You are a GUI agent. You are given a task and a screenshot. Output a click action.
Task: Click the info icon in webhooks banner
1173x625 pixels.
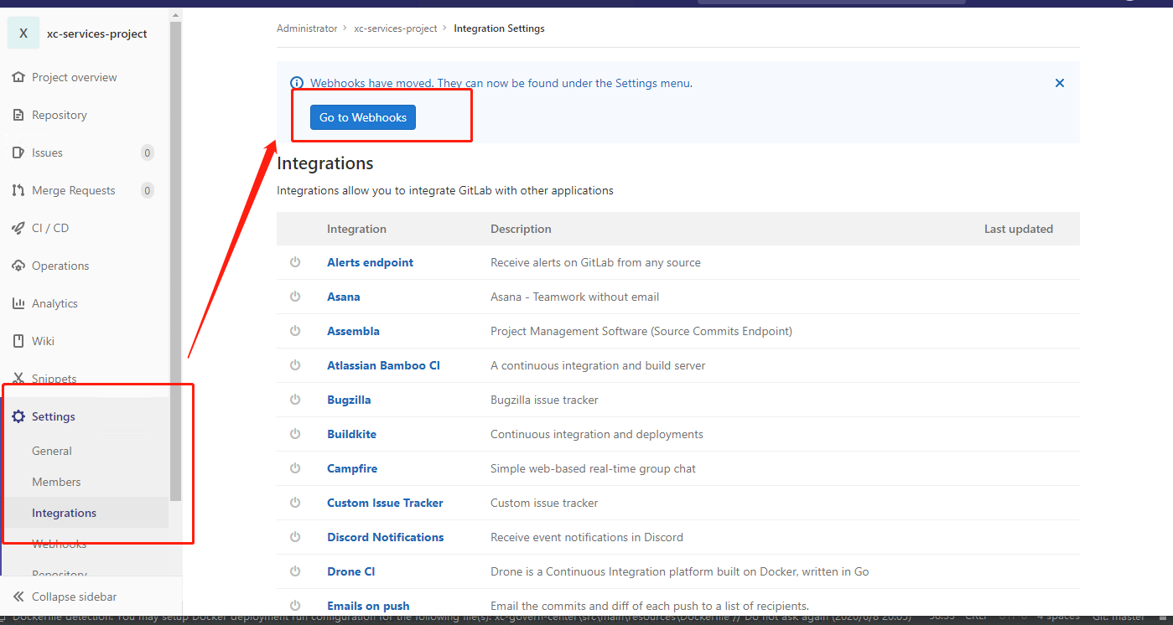[x=296, y=83]
